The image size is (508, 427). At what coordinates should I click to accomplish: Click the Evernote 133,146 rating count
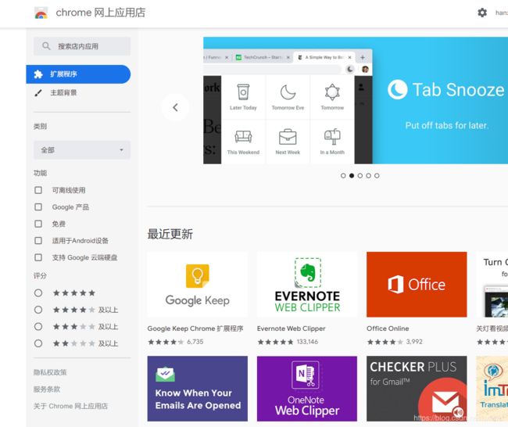(x=307, y=342)
